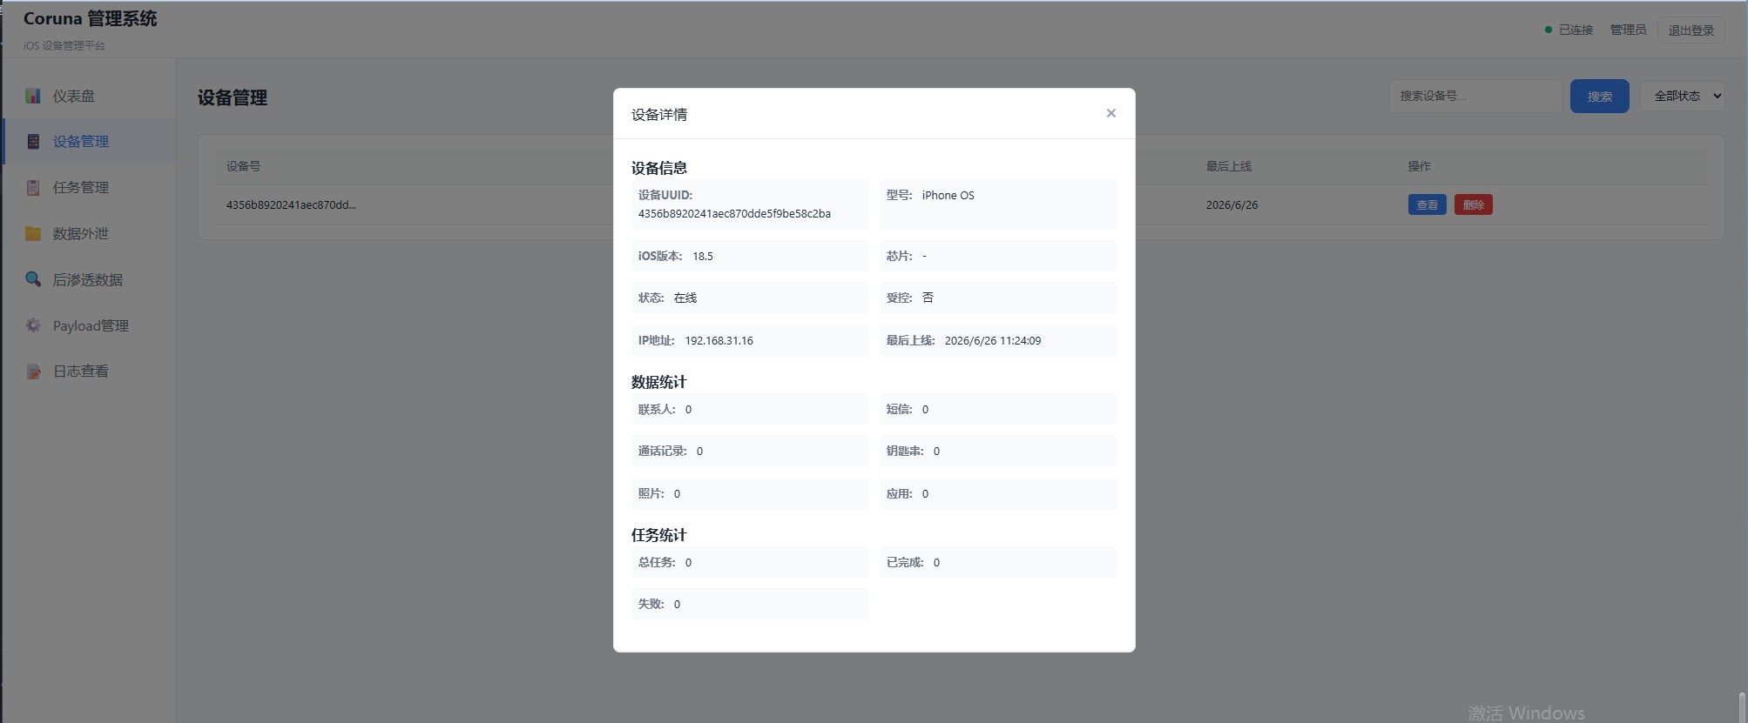1748x723 pixels.
Task: Click the 失败 count field
Action: coord(750,604)
